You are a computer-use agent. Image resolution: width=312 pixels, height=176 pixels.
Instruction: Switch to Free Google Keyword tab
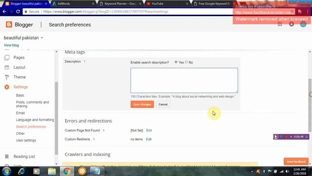coord(214,3)
